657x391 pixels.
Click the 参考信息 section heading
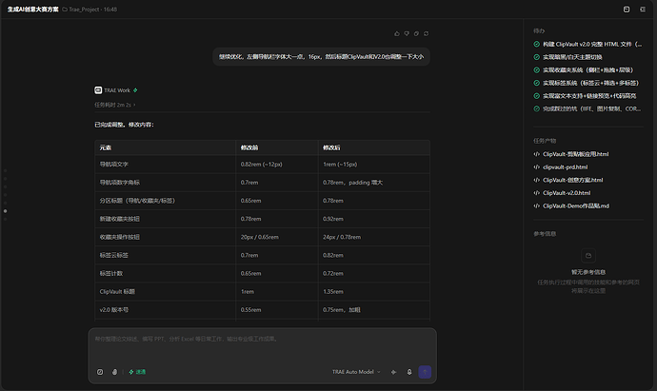pyautogui.click(x=545, y=234)
